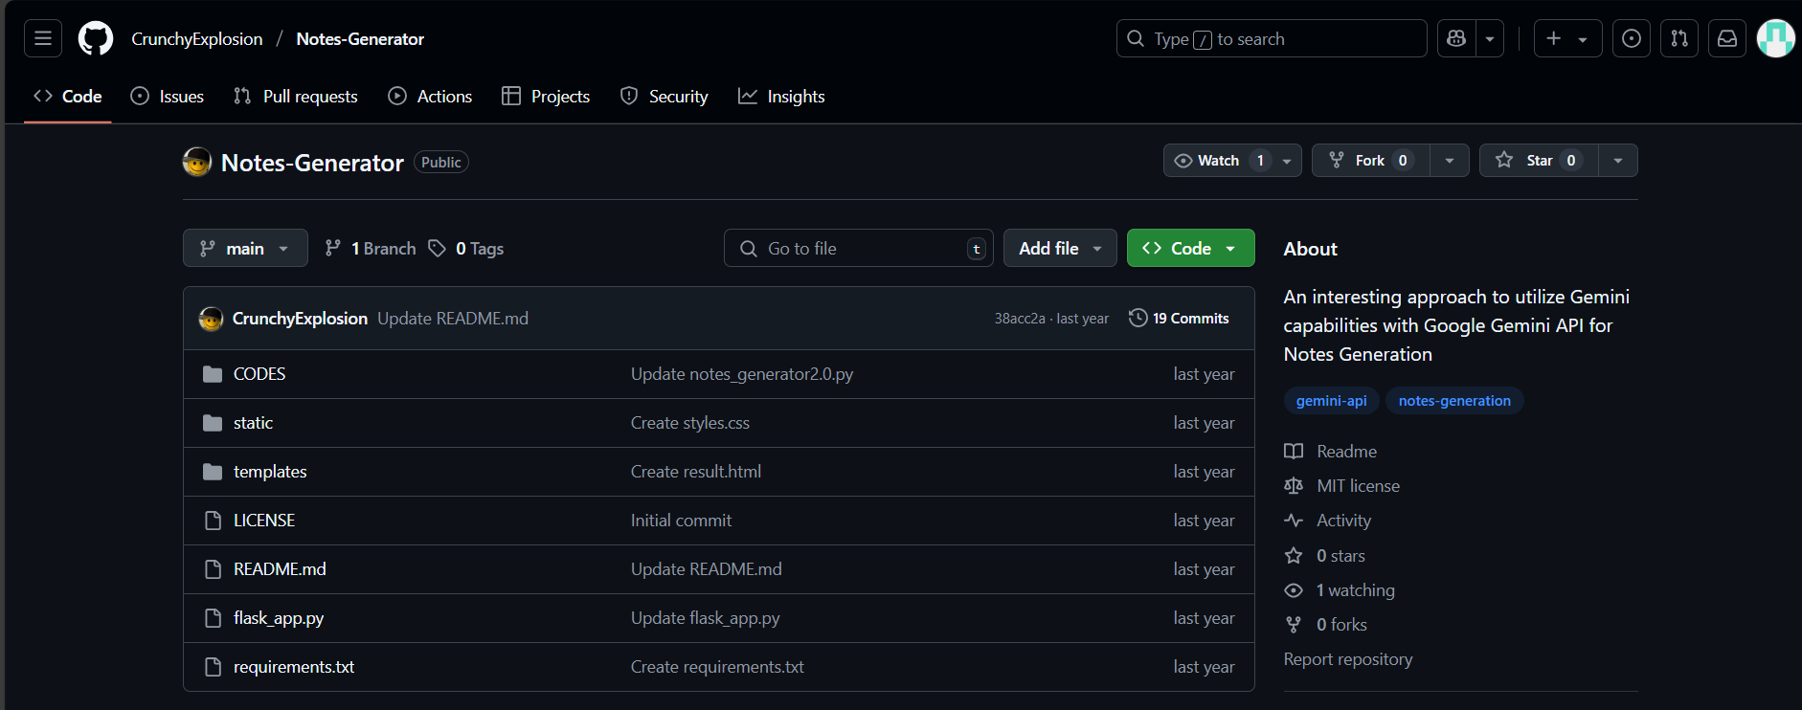Open the main branch selector dropdown
The image size is (1802, 710).
click(245, 248)
